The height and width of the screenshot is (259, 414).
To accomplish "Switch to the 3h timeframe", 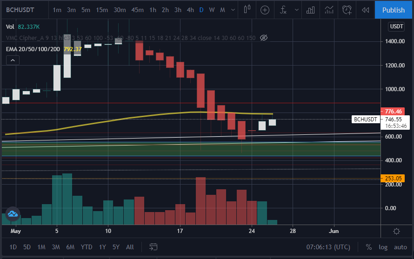I will [178, 10].
